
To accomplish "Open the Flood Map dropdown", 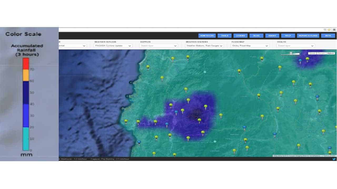I will pos(250,46).
